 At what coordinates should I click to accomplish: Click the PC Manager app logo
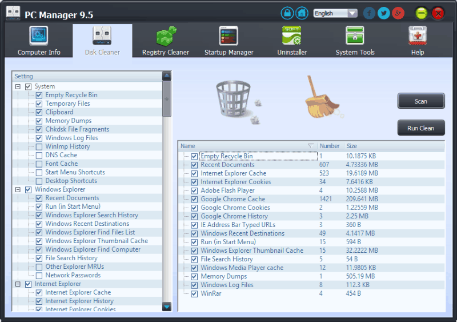click(13, 13)
